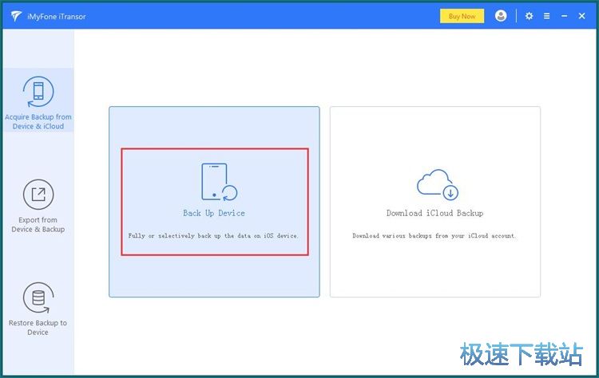Click the iMyFone iTransor logo icon
Screen dimensions: 599x378
pos(16,17)
